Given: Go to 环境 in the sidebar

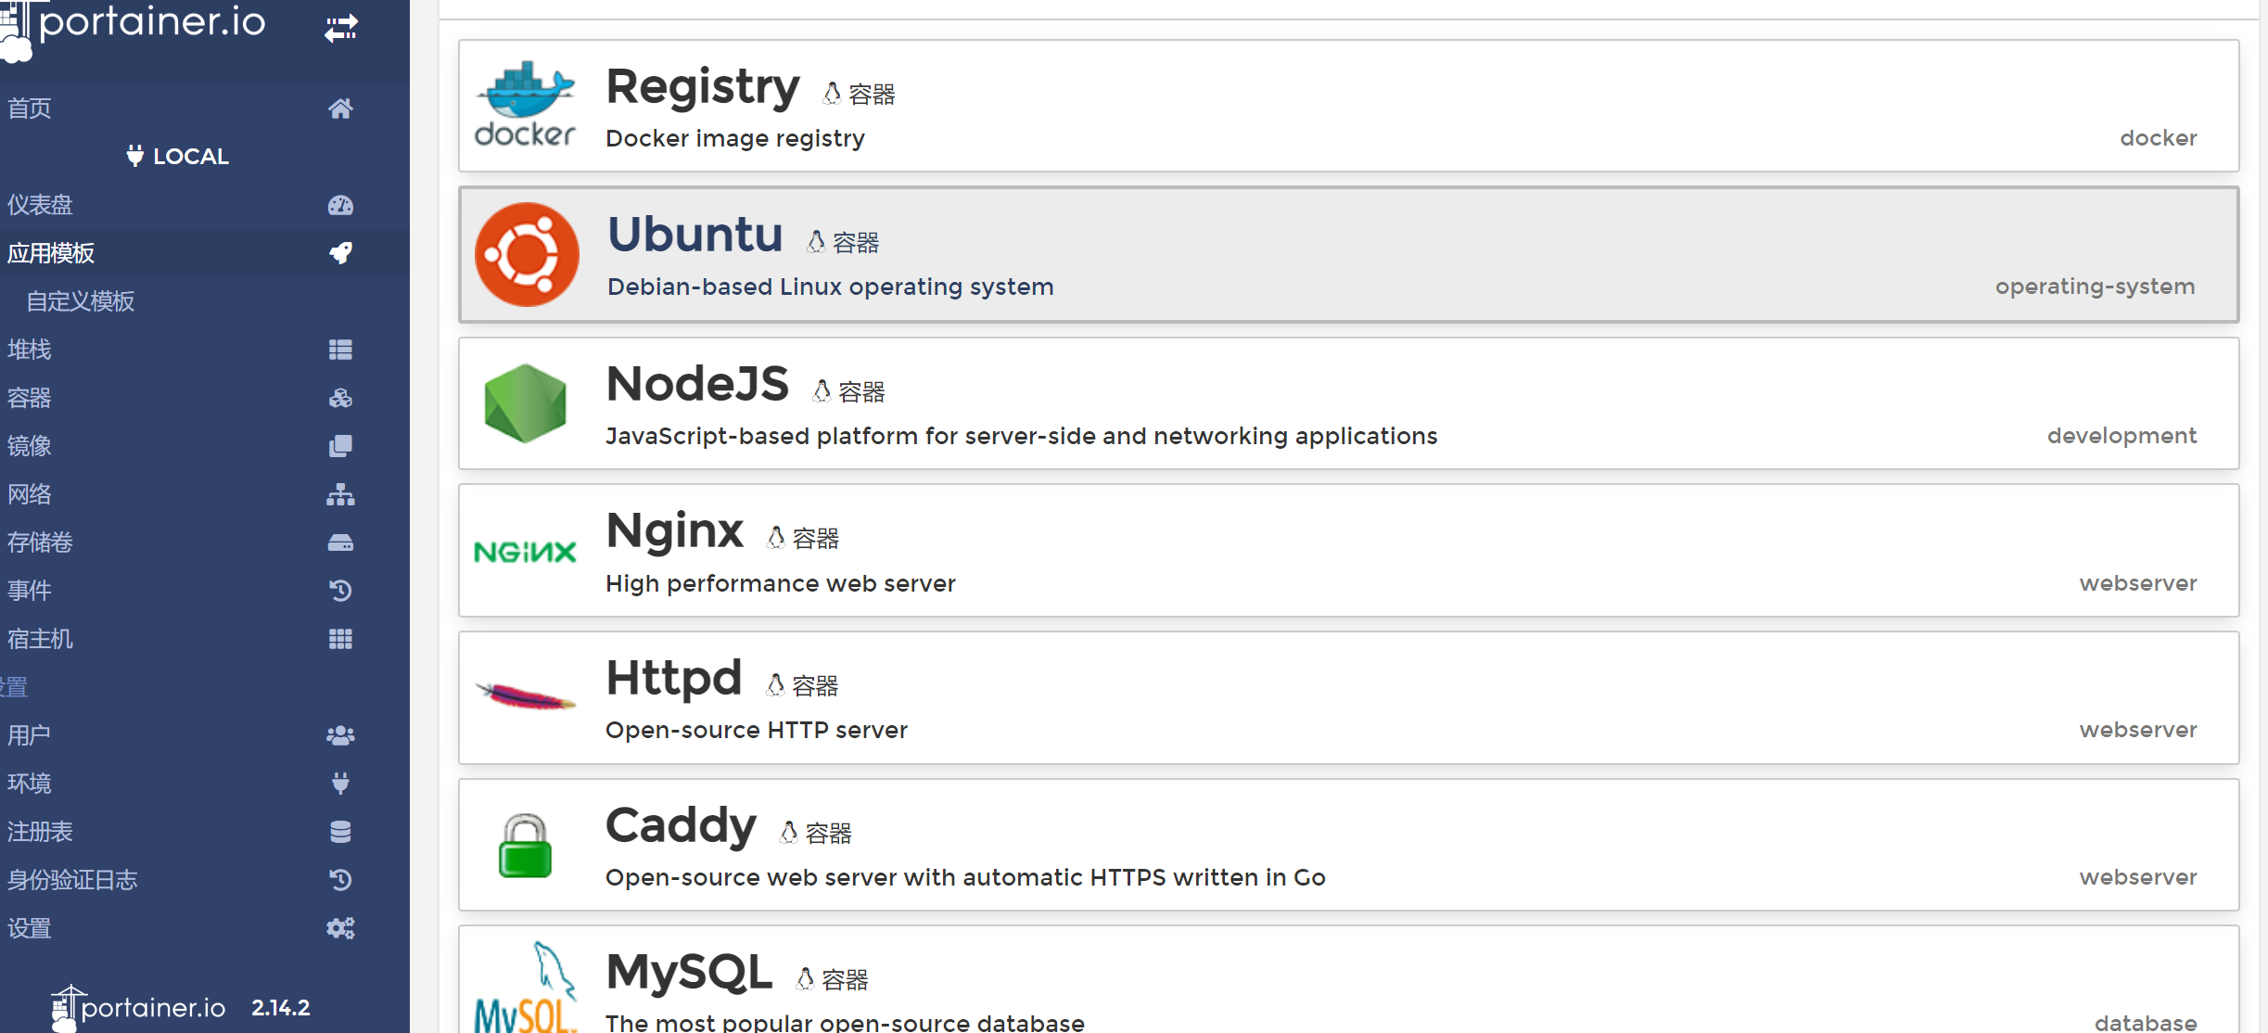Looking at the screenshot, I should click(30, 784).
